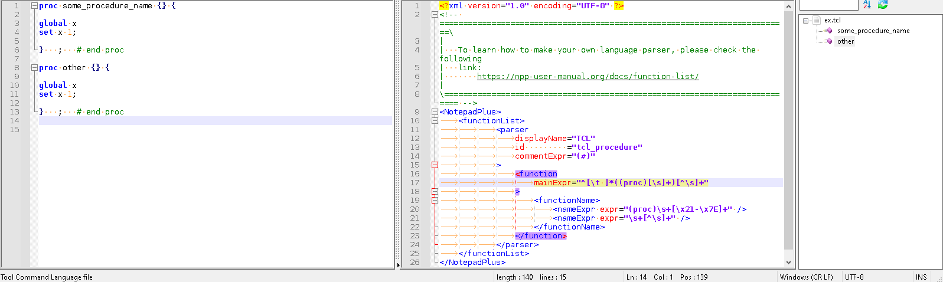Collapse the ex.tcl node in the function list
Image resolution: width=943 pixels, height=282 pixels.
pyautogui.click(x=806, y=21)
